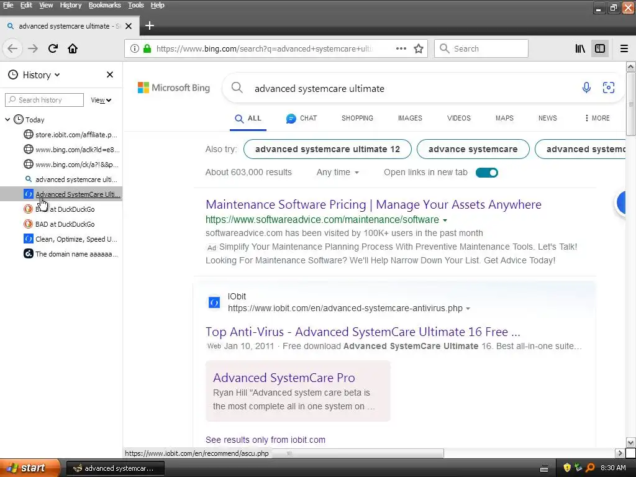Open the History menu
Screen dimensions: 636x477
(x=71, y=5)
